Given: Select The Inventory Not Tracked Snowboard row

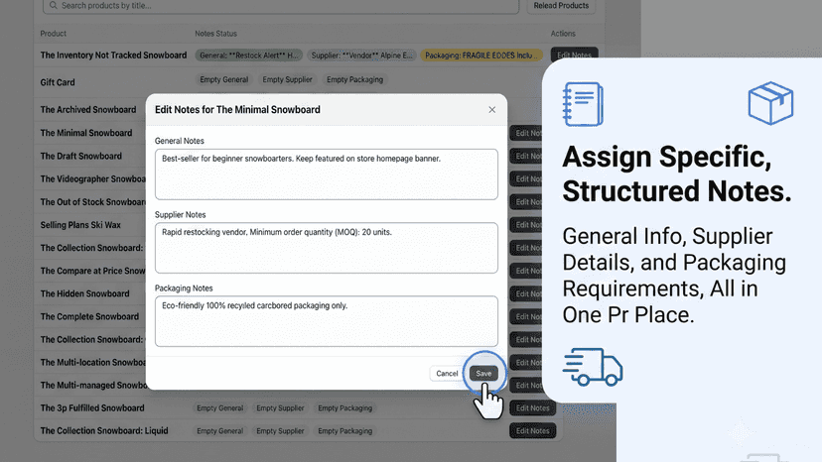Looking at the screenshot, I should click(x=319, y=55).
